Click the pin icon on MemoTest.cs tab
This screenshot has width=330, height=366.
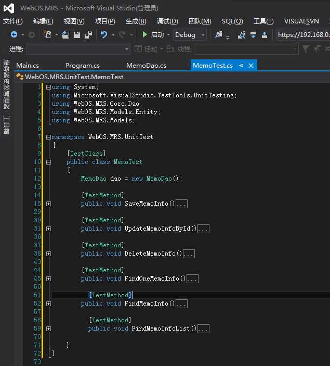(242, 66)
